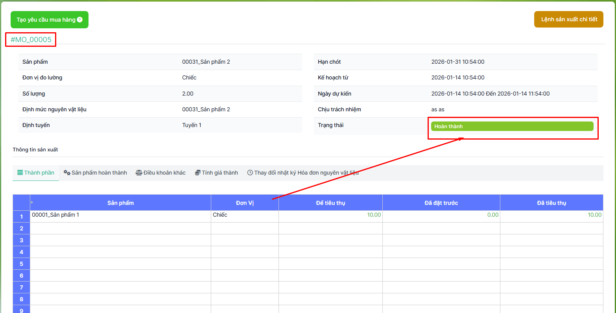Click the balance scale icon beside Điều khoản khác
Image resolution: width=616 pixels, height=313 pixels.
(139, 173)
